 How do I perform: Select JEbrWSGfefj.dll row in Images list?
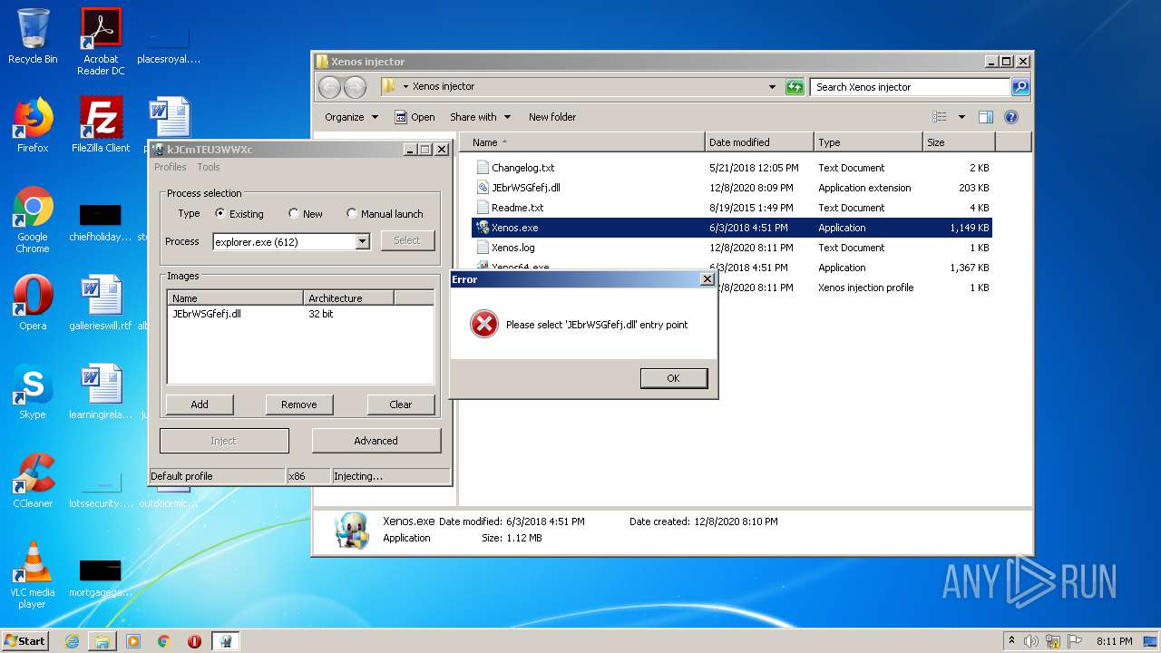[299, 314]
